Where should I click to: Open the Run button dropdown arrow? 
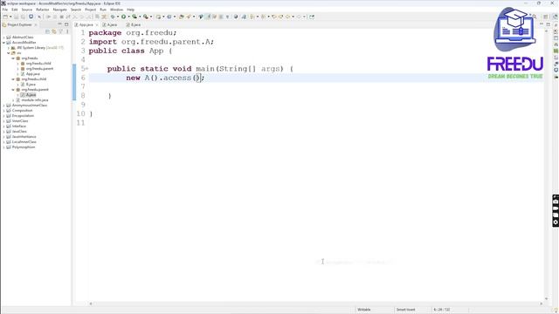tap(128, 17)
